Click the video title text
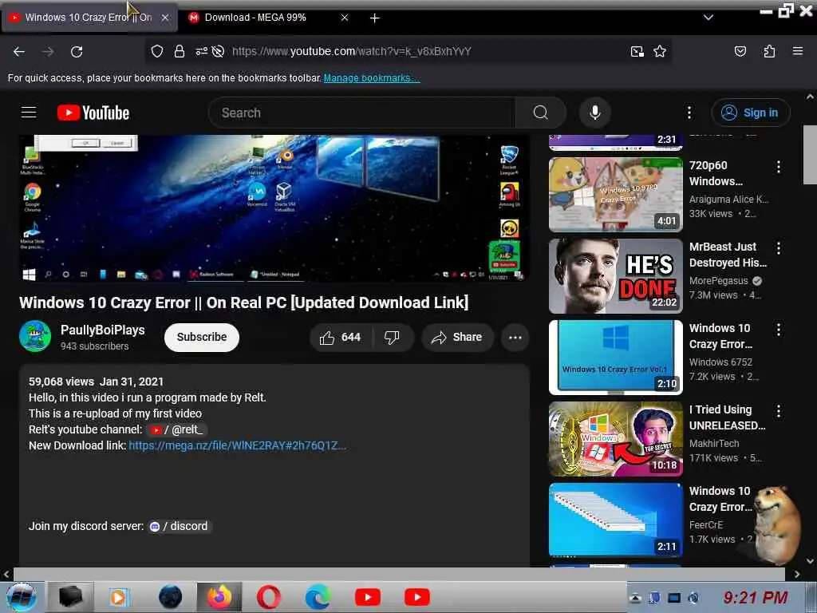This screenshot has width=817, height=613. point(244,303)
